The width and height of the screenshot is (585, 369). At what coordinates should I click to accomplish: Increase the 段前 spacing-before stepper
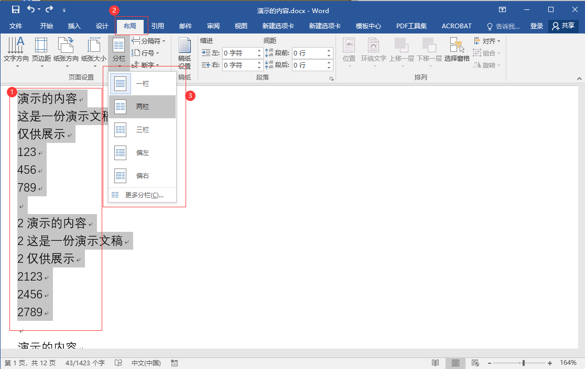329,50
